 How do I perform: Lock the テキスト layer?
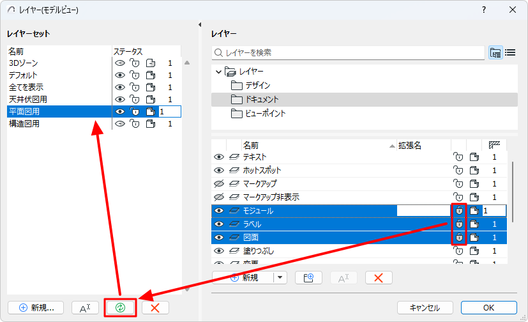[x=458, y=157]
